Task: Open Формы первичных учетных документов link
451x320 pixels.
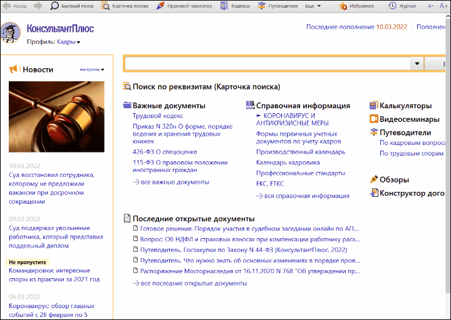Action: (299, 137)
